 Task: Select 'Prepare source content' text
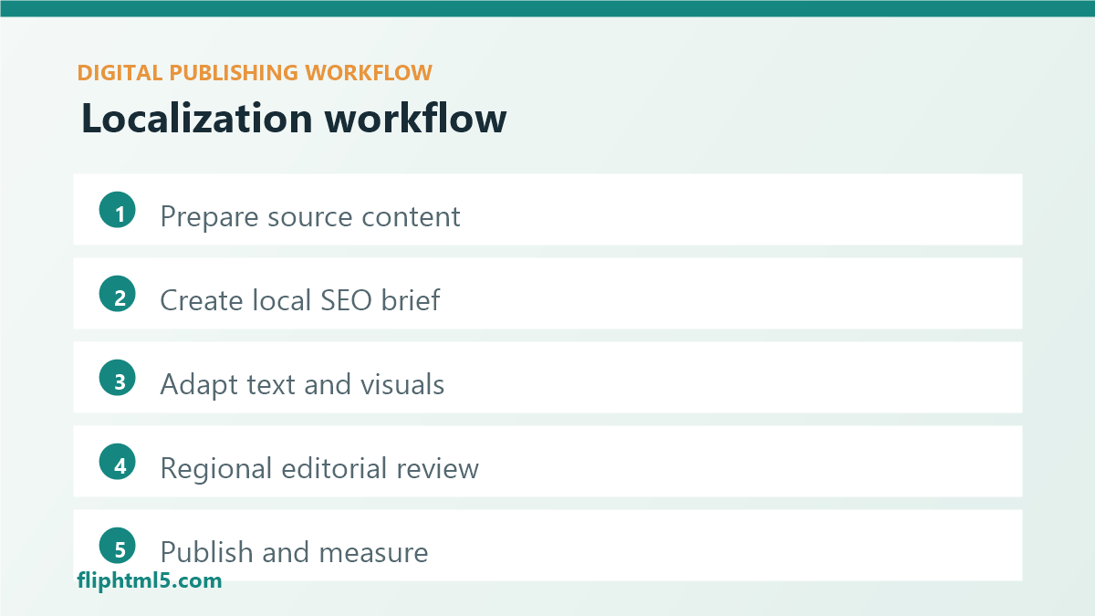coord(310,217)
